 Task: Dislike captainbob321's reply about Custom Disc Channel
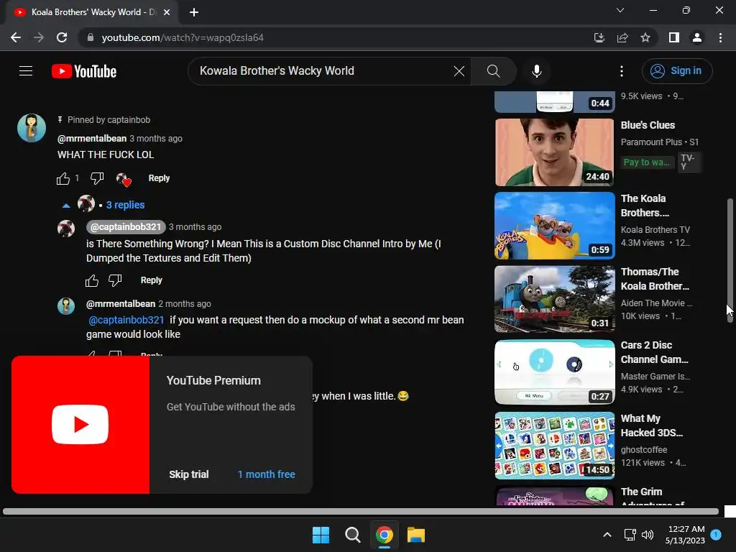[x=115, y=280]
